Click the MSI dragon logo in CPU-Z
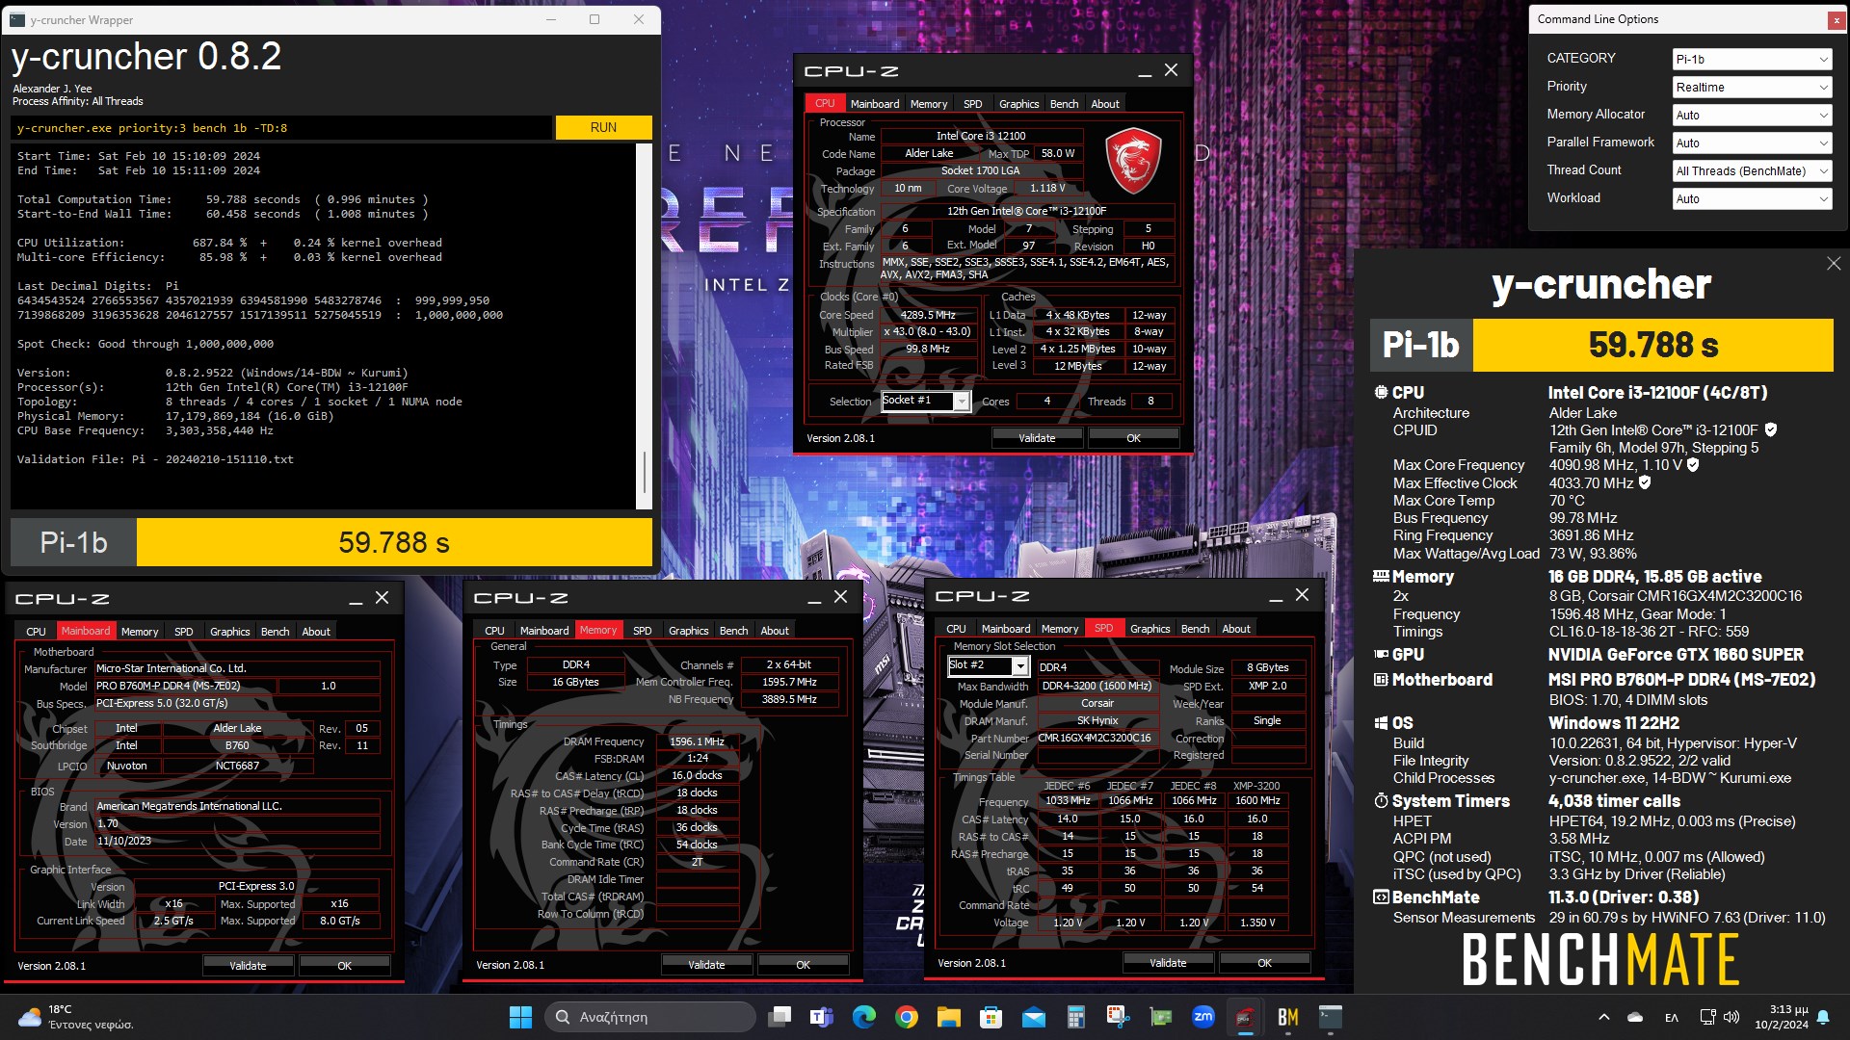This screenshot has height=1040, width=1850. 1133,160
